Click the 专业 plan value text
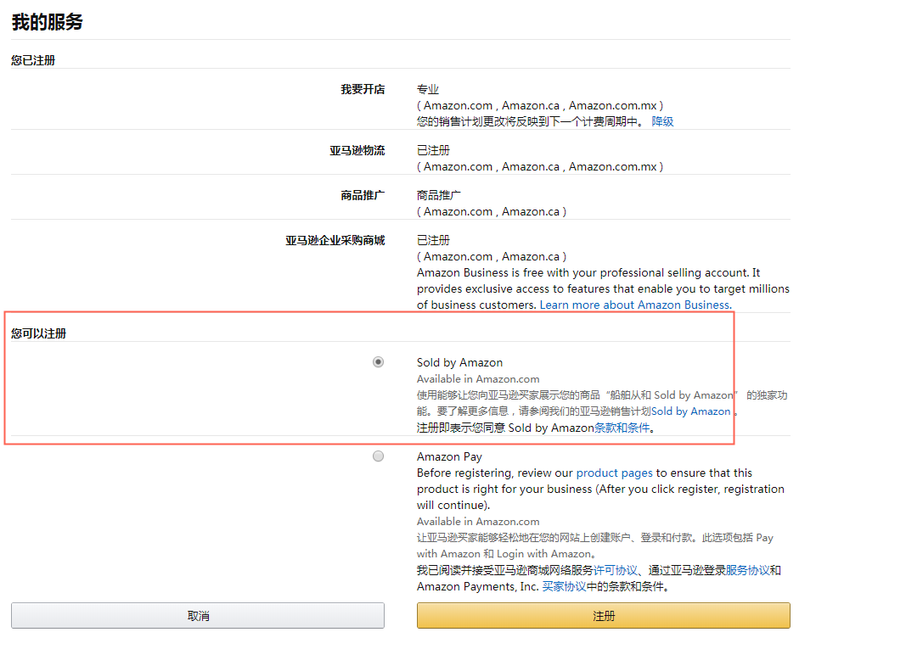This screenshot has height=649, width=906. [428, 89]
